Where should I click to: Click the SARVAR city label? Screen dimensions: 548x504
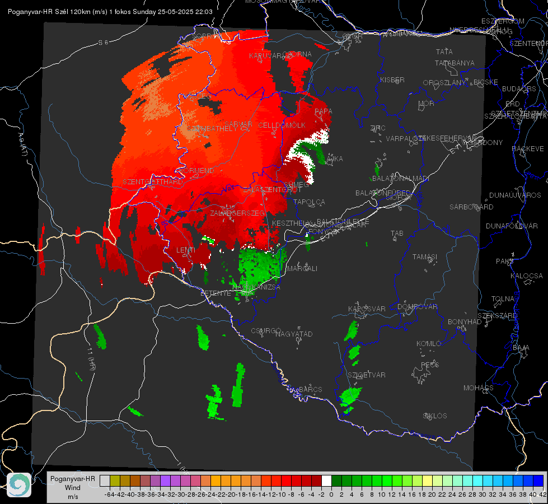click(238, 124)
